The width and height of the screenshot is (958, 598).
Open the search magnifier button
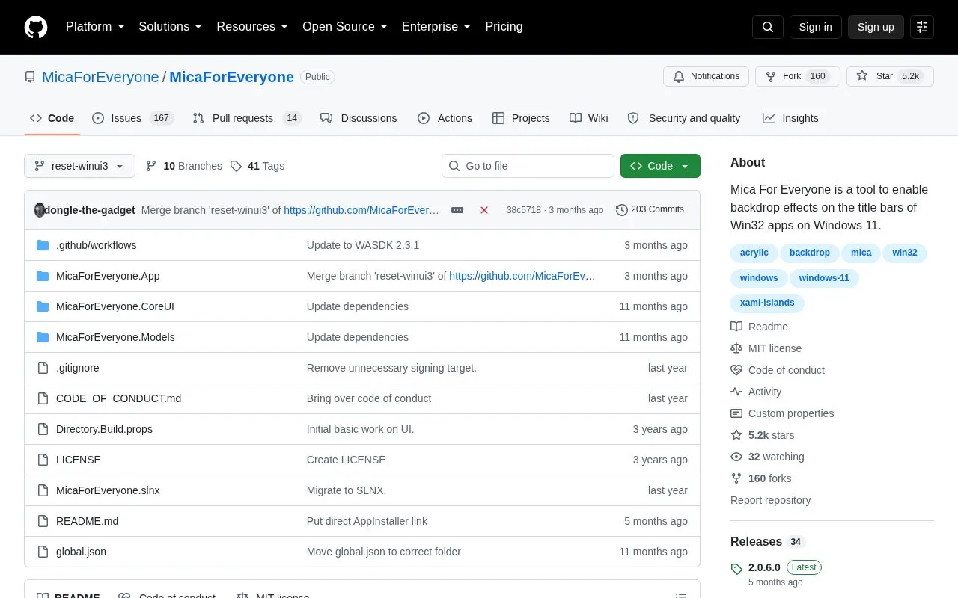tap(768, 27)
